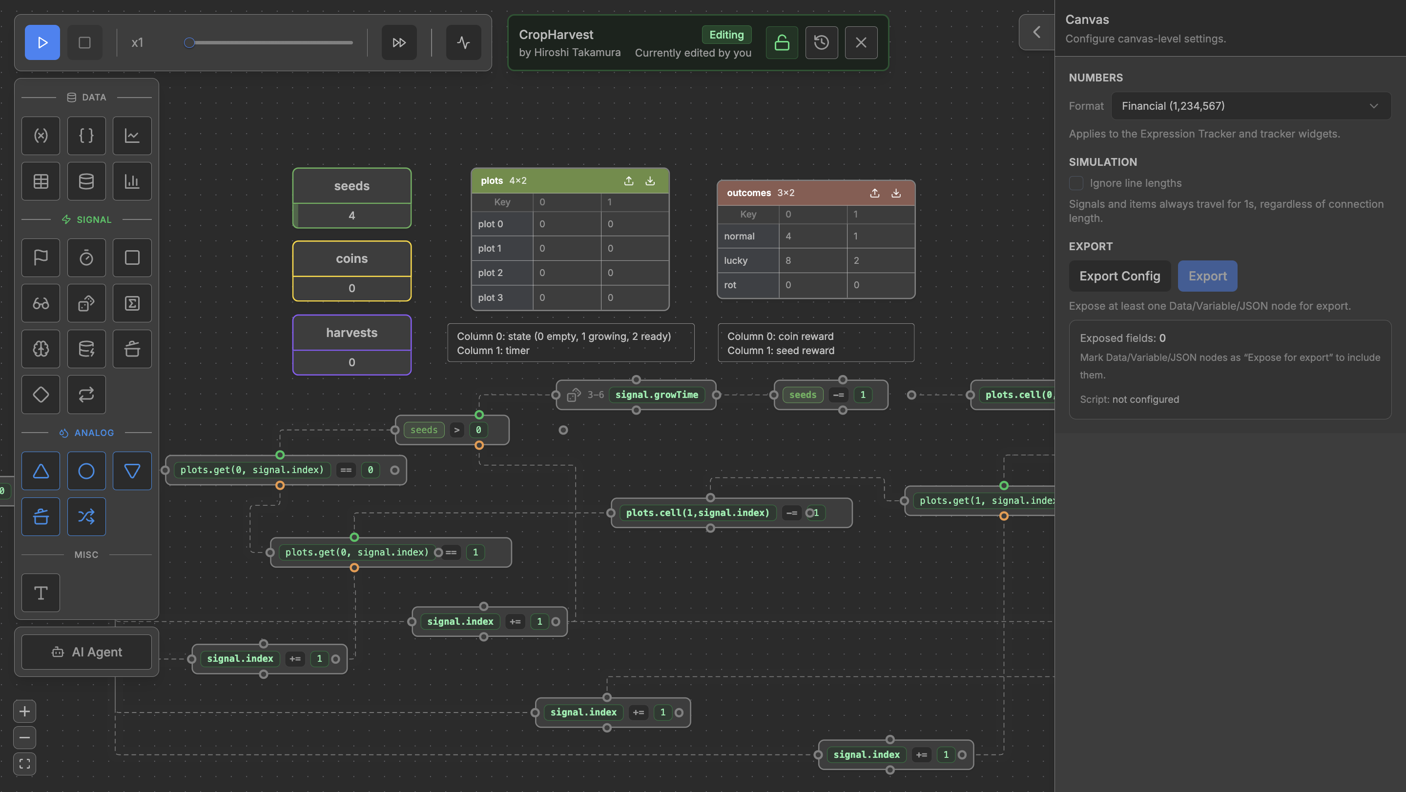The height and width of the screenshot is (792, 1406).
Task: Select the dice random node tool
Action: point(86,303)
